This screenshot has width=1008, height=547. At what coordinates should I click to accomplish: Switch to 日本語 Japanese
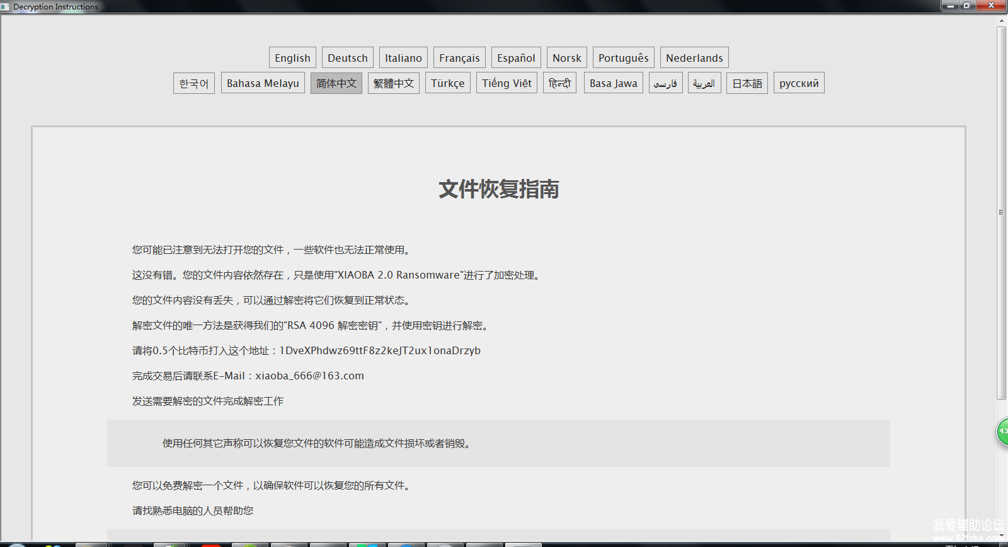(x=747, y=83)
